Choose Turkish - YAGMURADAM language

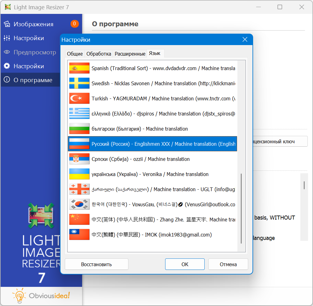click(152, 99)
